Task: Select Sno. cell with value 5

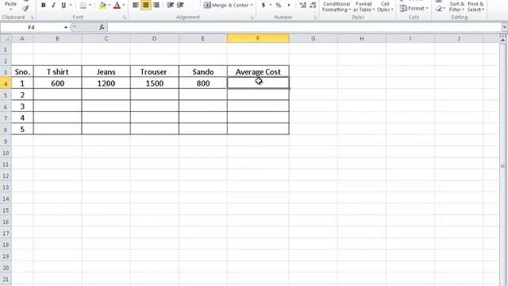Action: [22, 129]
